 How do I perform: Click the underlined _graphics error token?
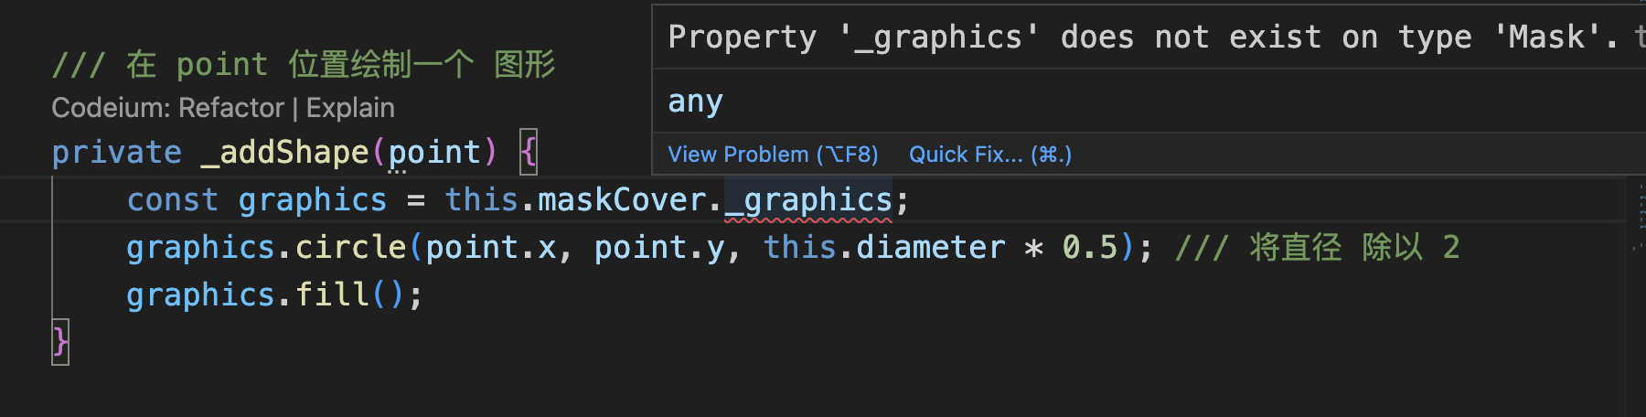808,200
